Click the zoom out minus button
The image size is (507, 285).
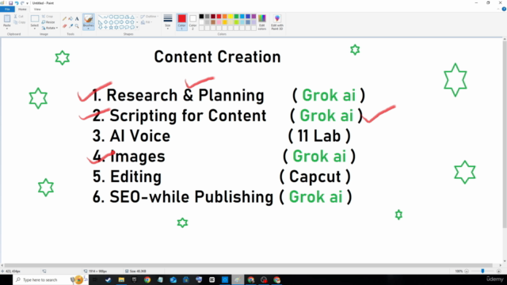pyautogui.click(x=467, y=271)
